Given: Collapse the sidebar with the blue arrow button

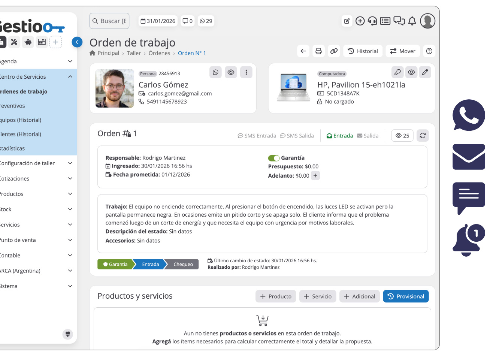Looking at the screenshot, I should point(77,42).
